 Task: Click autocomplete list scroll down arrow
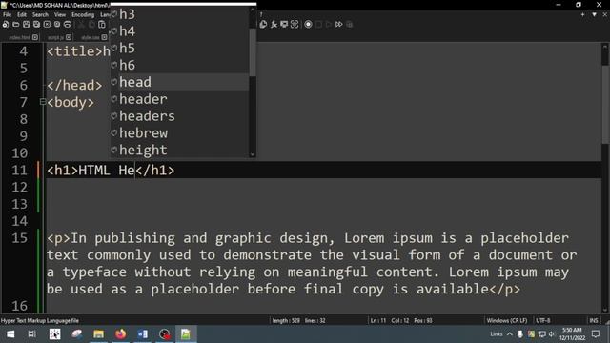[x=253, y=154]
